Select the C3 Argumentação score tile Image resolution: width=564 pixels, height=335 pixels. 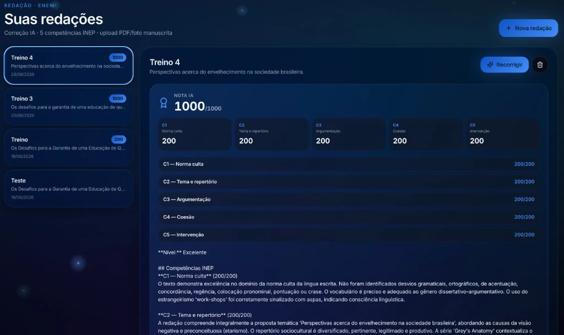(349, 134)
